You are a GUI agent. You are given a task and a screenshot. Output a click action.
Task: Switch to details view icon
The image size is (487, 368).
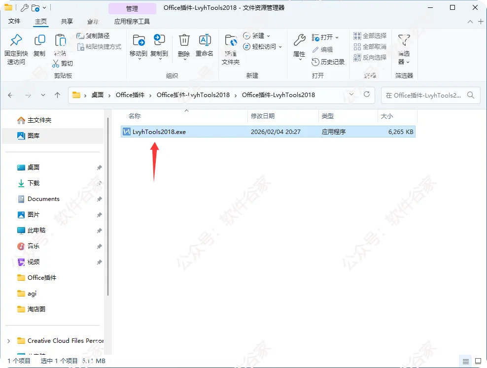point(466,361)
